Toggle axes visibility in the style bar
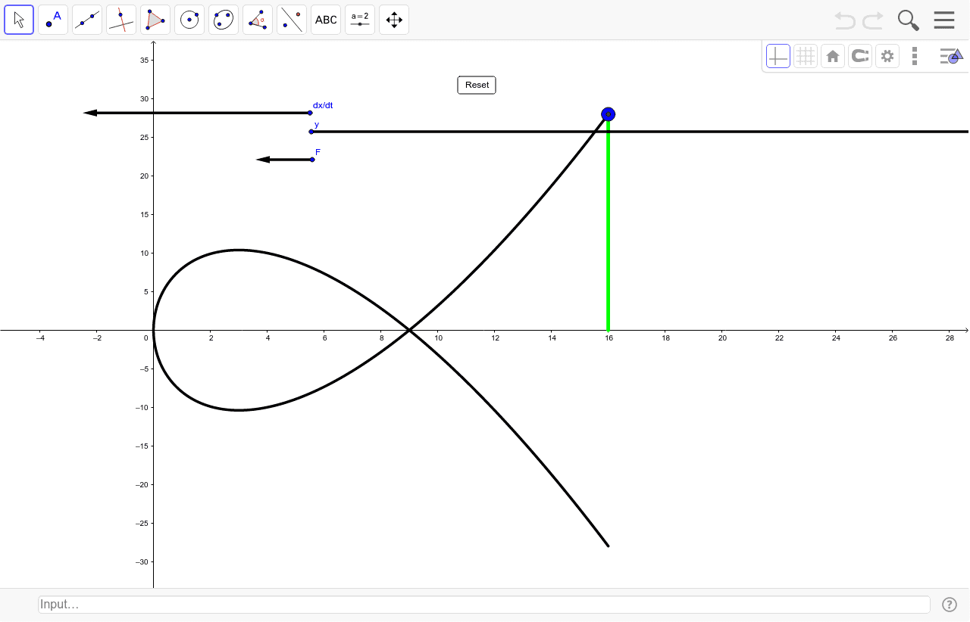The image size is (970, 622). [x=778, y=55]
